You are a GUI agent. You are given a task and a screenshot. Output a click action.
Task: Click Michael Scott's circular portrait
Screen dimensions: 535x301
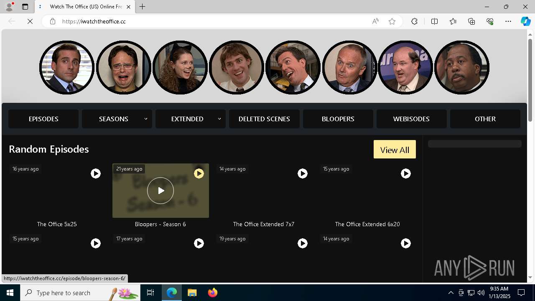[x=67, y=67]
